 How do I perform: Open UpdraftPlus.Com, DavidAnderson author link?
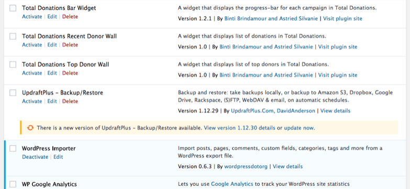coord(273,111)
